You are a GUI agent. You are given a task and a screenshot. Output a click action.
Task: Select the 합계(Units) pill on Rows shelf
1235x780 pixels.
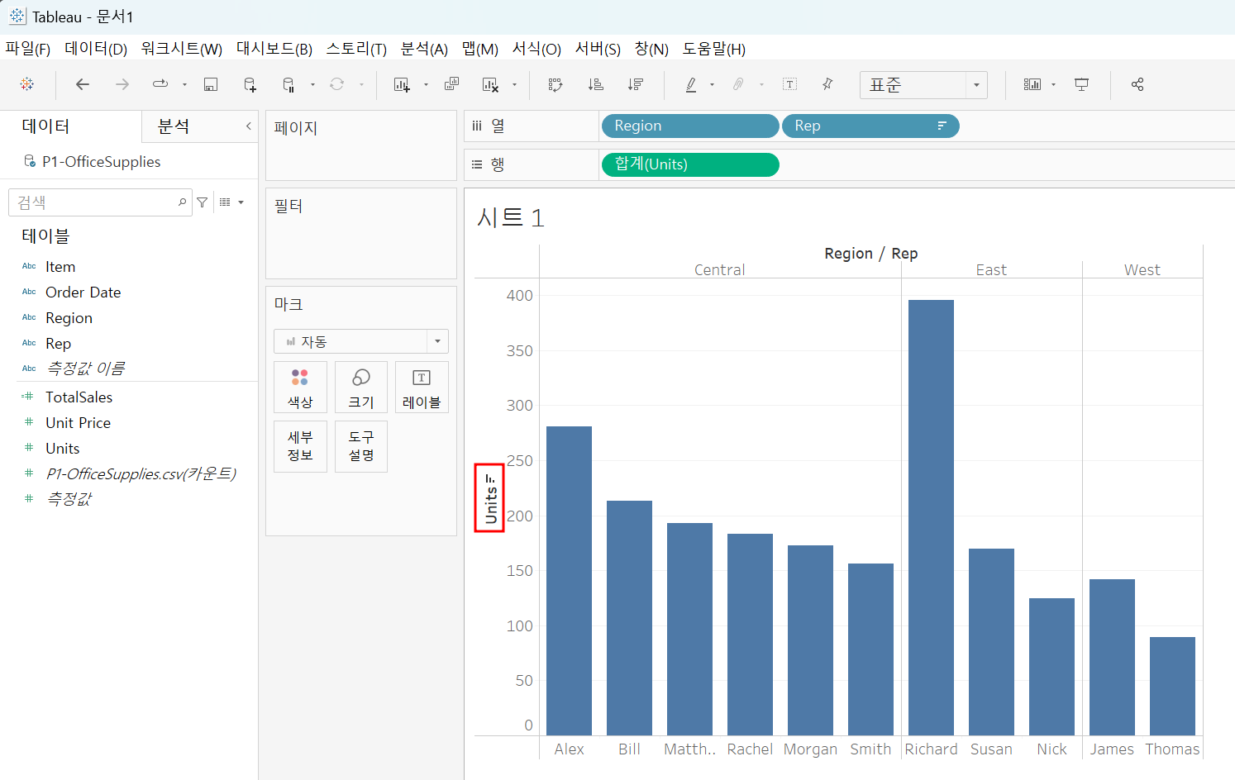(690, 164)
